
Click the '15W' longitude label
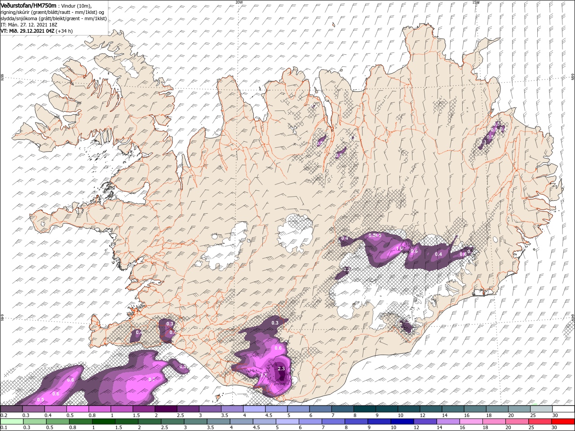click(476, 2)
